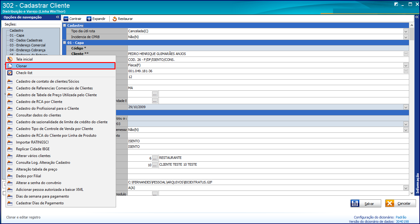
Task: Select Check-list menu entry
Action: pyautogui.click(x=60, y=73)
